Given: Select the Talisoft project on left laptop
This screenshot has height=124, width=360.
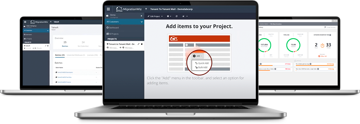Looking at the screenshot, I should (x=36, y=47).
